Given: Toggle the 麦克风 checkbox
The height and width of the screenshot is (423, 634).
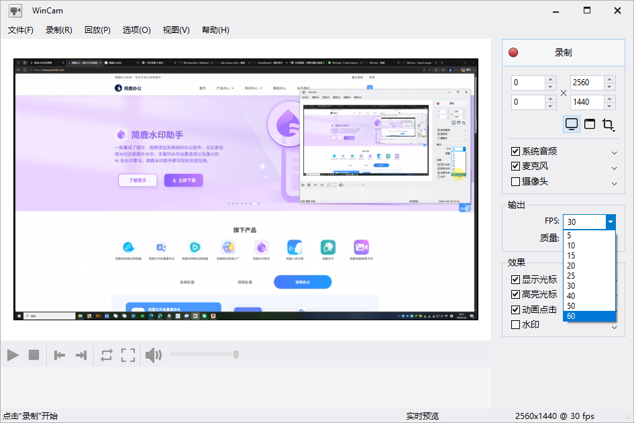Looking at the screenshot, I should coord(515,167).
